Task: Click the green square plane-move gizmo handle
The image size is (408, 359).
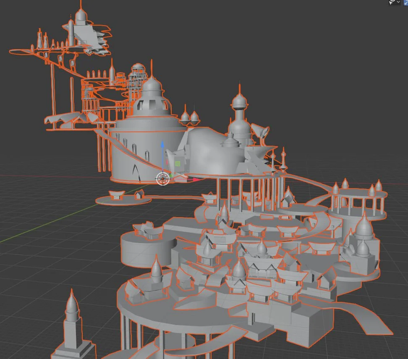Action: tap(178, 163)
